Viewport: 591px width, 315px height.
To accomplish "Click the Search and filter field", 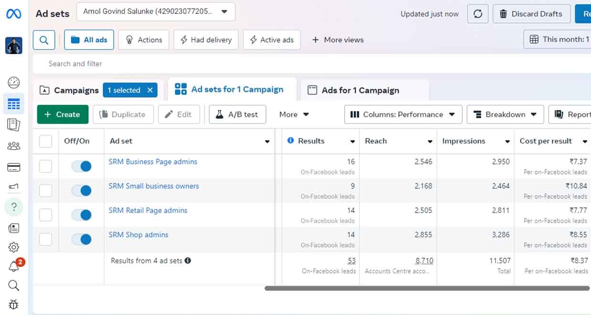I will (x=312, y=63).
